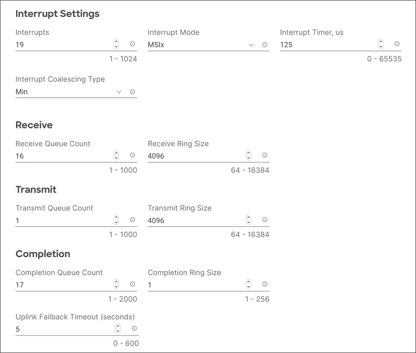
Task: Open the Uplink Failback Timeout info icon
Action: point(134,328)
